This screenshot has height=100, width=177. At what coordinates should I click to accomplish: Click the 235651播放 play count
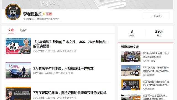tap(149, 61)
